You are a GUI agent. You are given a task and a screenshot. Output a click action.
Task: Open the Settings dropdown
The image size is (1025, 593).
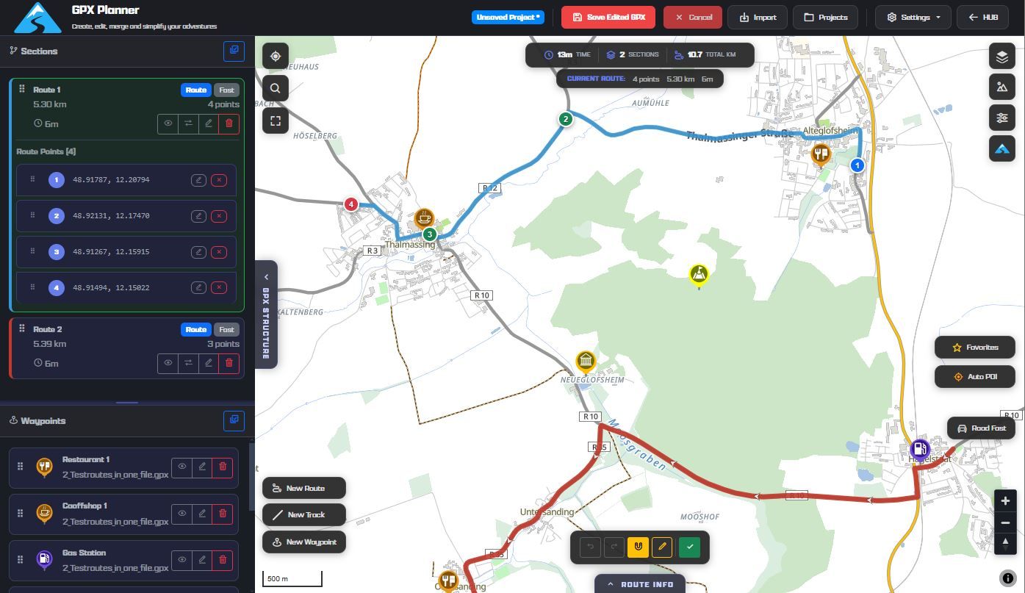click(913, 17)
